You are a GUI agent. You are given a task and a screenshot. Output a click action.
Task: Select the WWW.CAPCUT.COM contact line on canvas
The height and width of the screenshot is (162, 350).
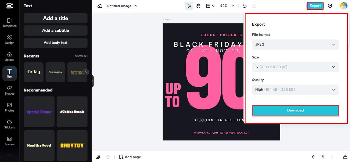pyautogui.click(x=221, y=133)
